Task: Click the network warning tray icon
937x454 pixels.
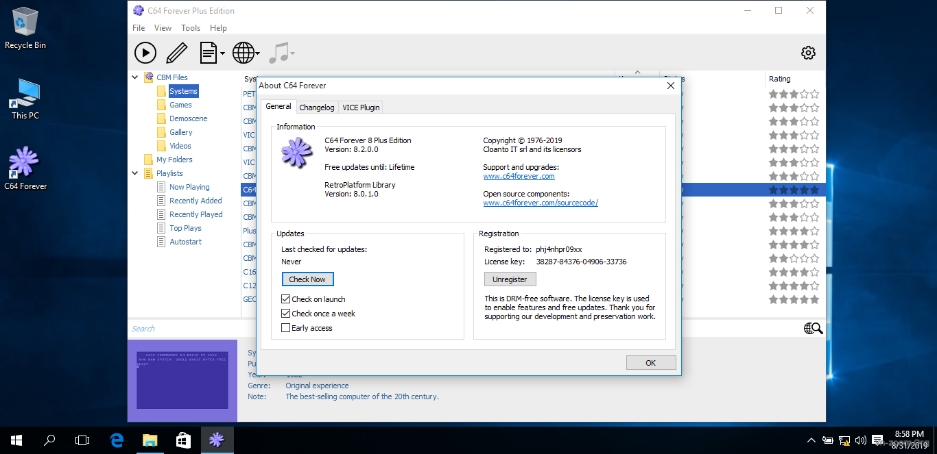Action: (844, 440)
